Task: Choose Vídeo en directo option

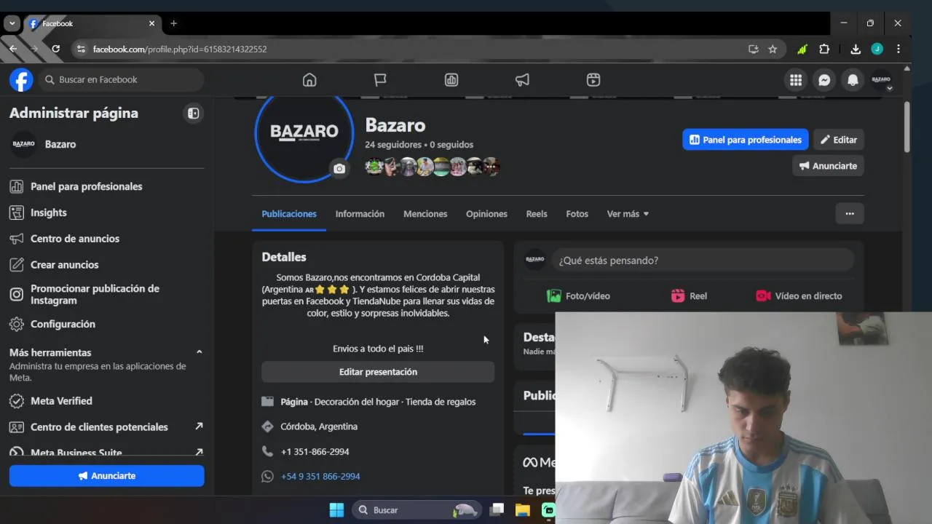Action: pyautogui.click(x=799, y=296)
